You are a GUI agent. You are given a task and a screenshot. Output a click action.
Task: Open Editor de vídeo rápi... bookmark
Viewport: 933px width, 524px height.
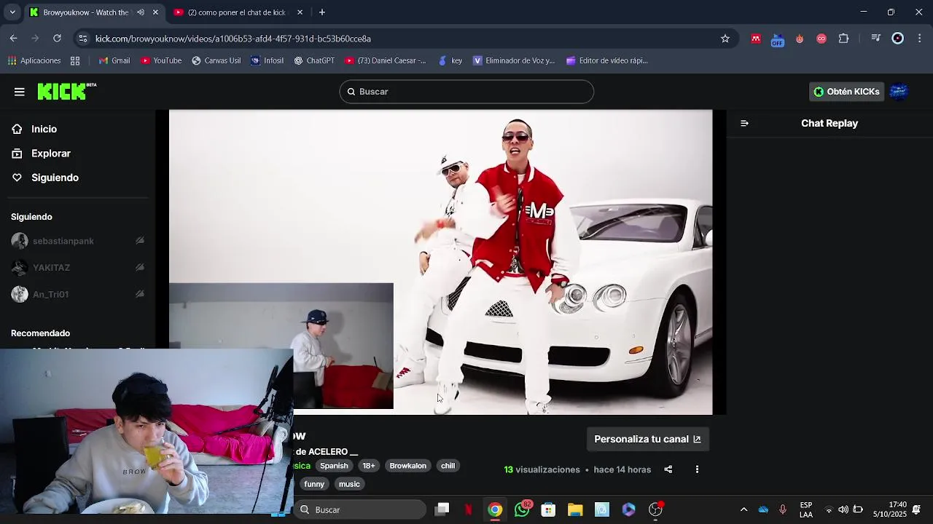(x=607, y=60)
